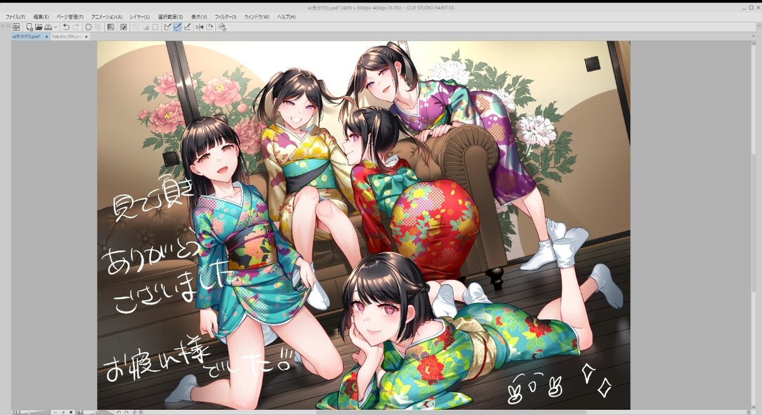Click the Show selection border icon

point(155,27)
